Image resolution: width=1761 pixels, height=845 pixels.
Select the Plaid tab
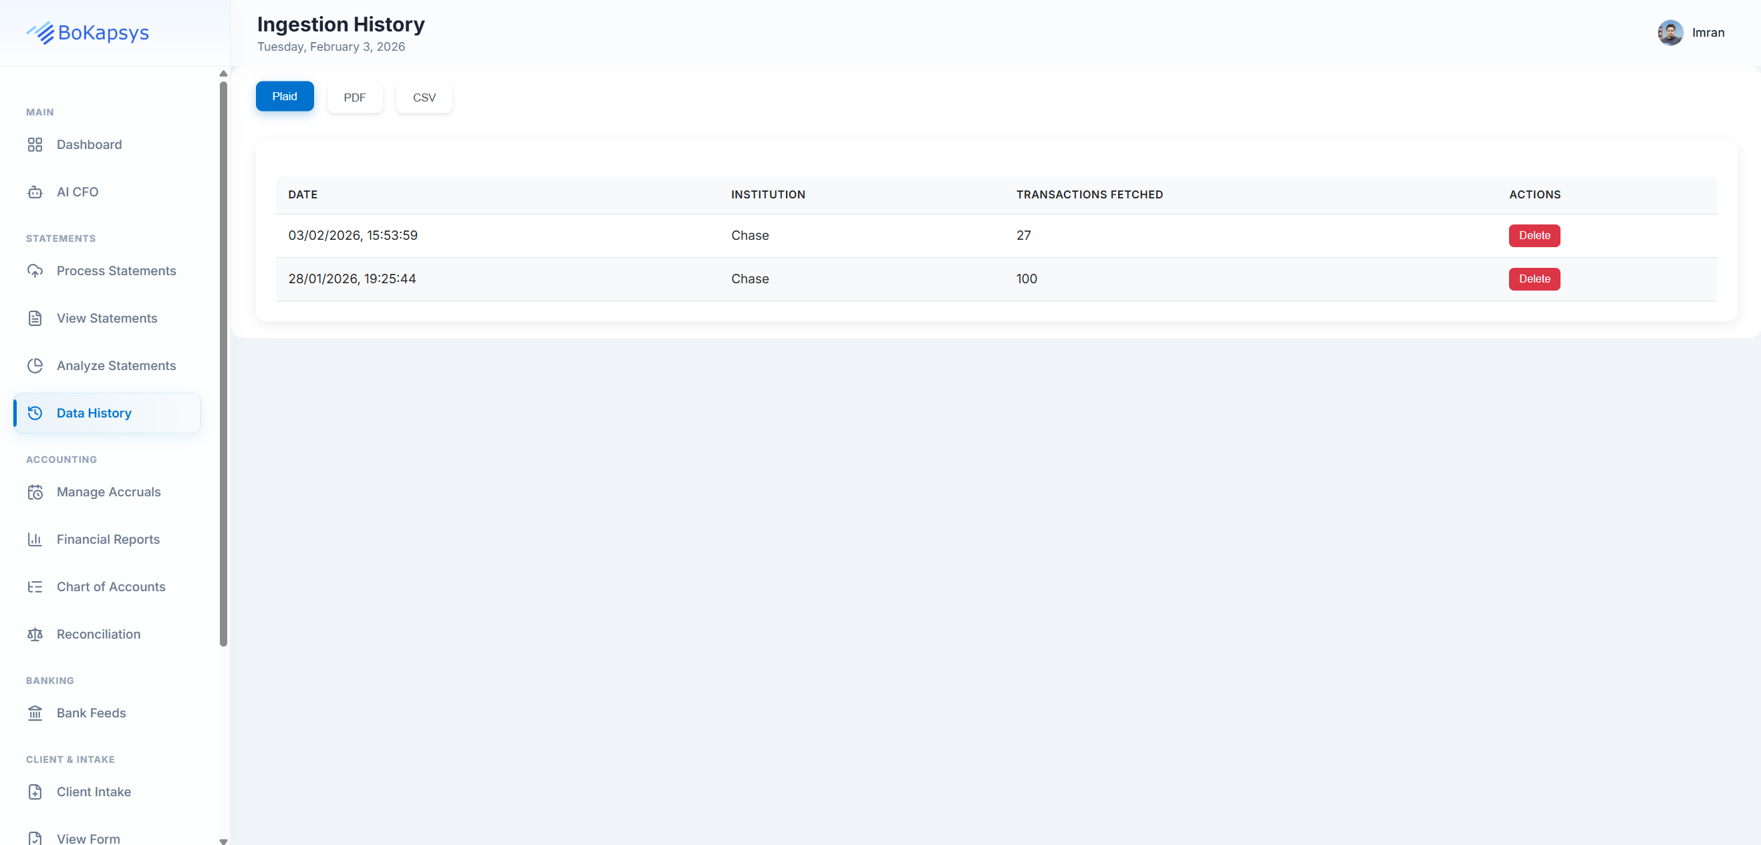click(x=285, y=96)
